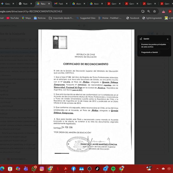Open OBS Studio from the taskbar
The image size is (173, 173).
(89, 169)
